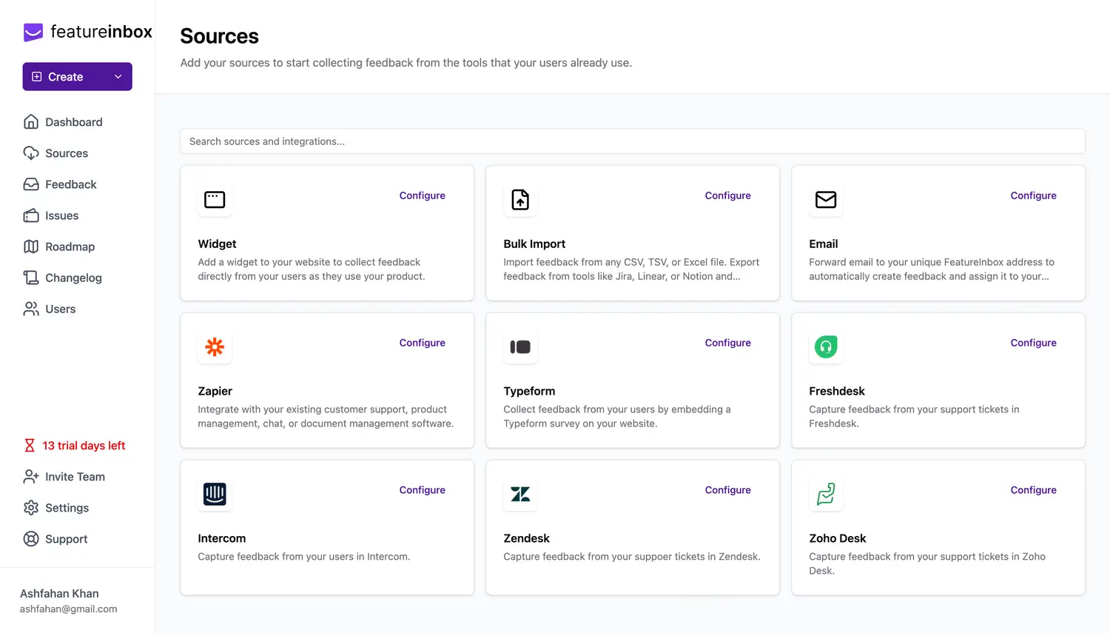Open the Changelog sidebar item
The width and height of the screenshot is (1110, 633).
pyautogui.click(x=73, y=278)
